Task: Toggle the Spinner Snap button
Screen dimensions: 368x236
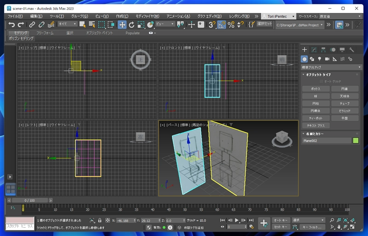Action: [240, 24]
